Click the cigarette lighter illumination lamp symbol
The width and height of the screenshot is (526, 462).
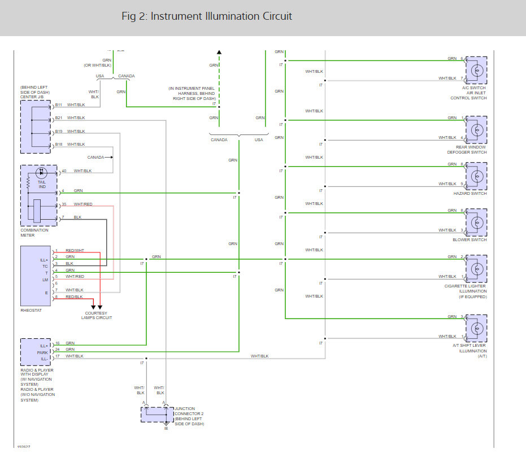click(x=477, y=269)
